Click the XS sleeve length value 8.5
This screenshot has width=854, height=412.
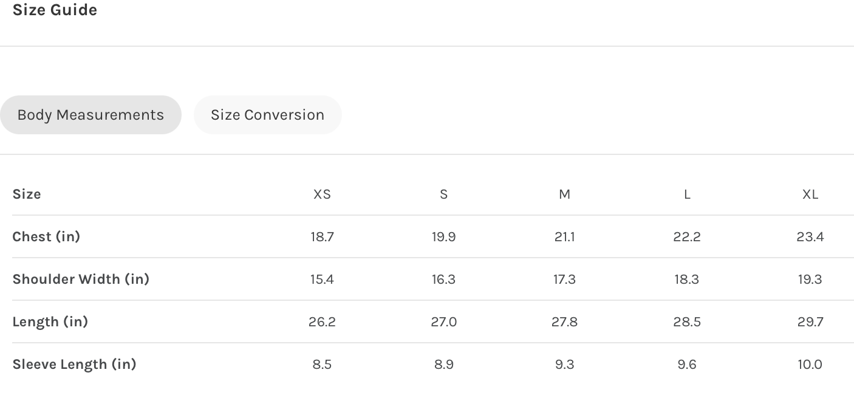pos(322,365)
